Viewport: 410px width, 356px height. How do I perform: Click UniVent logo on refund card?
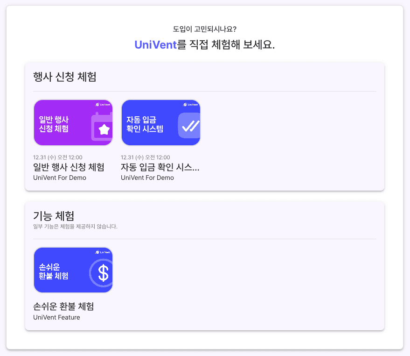click(103, 252)
